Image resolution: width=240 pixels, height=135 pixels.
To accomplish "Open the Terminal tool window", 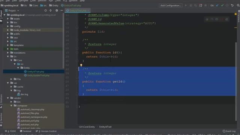I will coord(26,131).
